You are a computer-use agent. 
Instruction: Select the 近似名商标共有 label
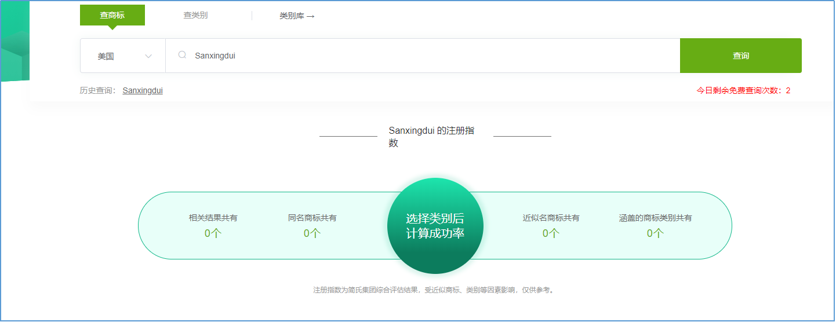pos(551,218)
